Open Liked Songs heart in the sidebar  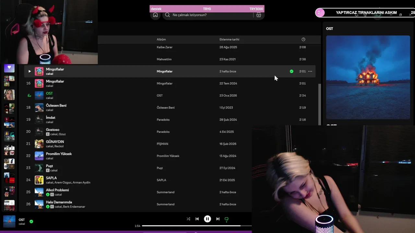pyautogui.click(x=9, y=68)
